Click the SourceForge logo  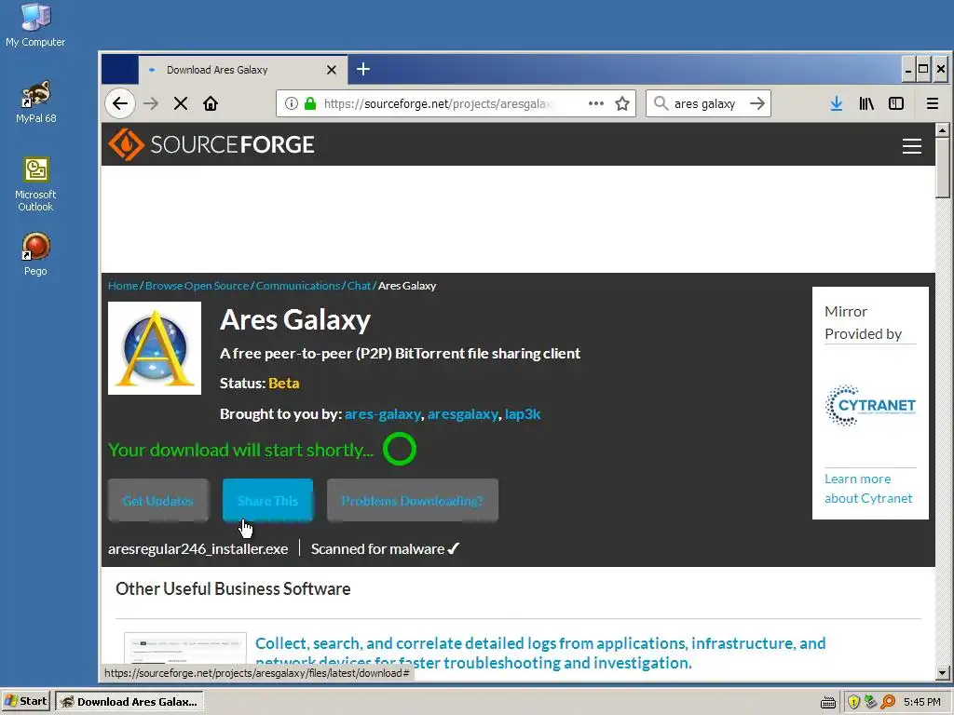(211, 144)
